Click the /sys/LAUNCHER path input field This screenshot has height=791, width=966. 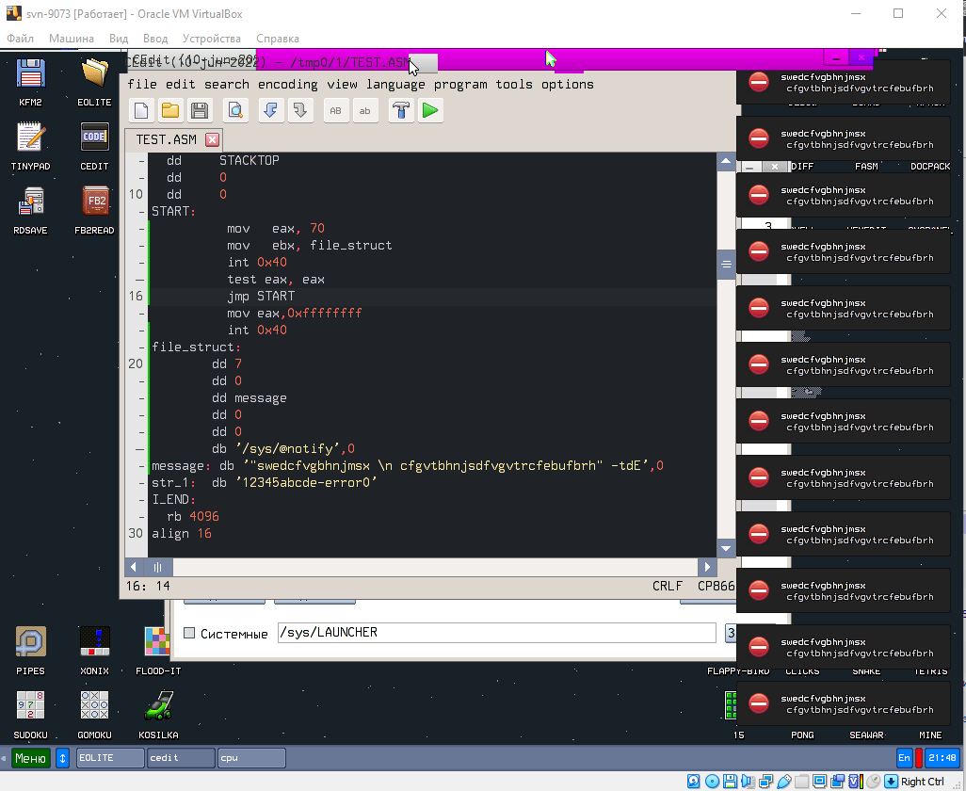point(496,633)
